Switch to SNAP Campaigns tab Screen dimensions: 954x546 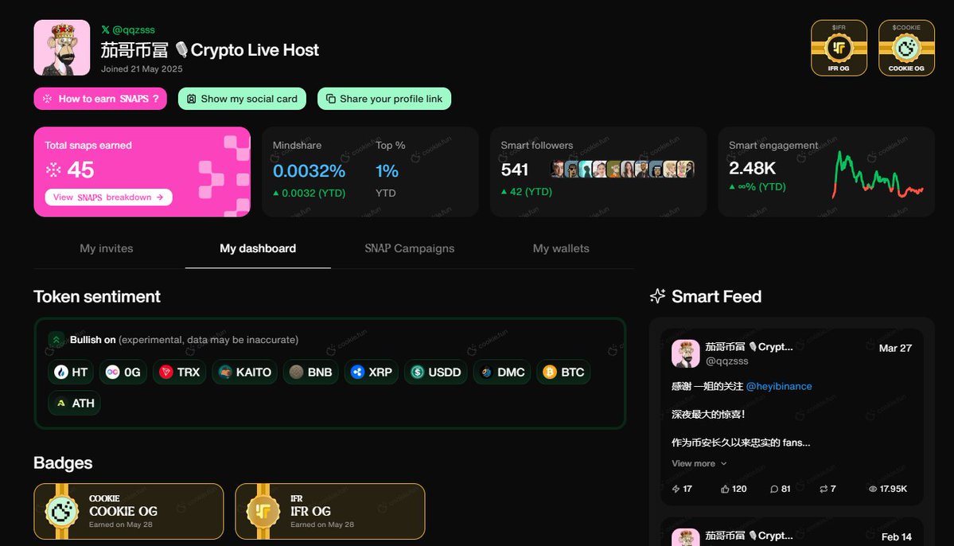click(410, 248)
